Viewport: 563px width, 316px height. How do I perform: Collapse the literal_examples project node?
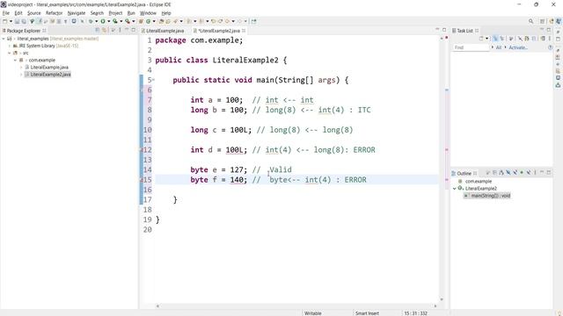coord(4,39)
